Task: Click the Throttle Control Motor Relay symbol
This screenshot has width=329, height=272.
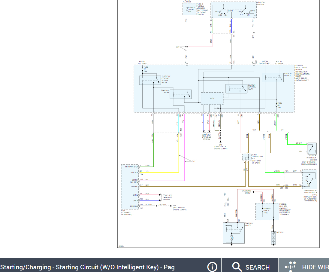Action: (150, 80)
